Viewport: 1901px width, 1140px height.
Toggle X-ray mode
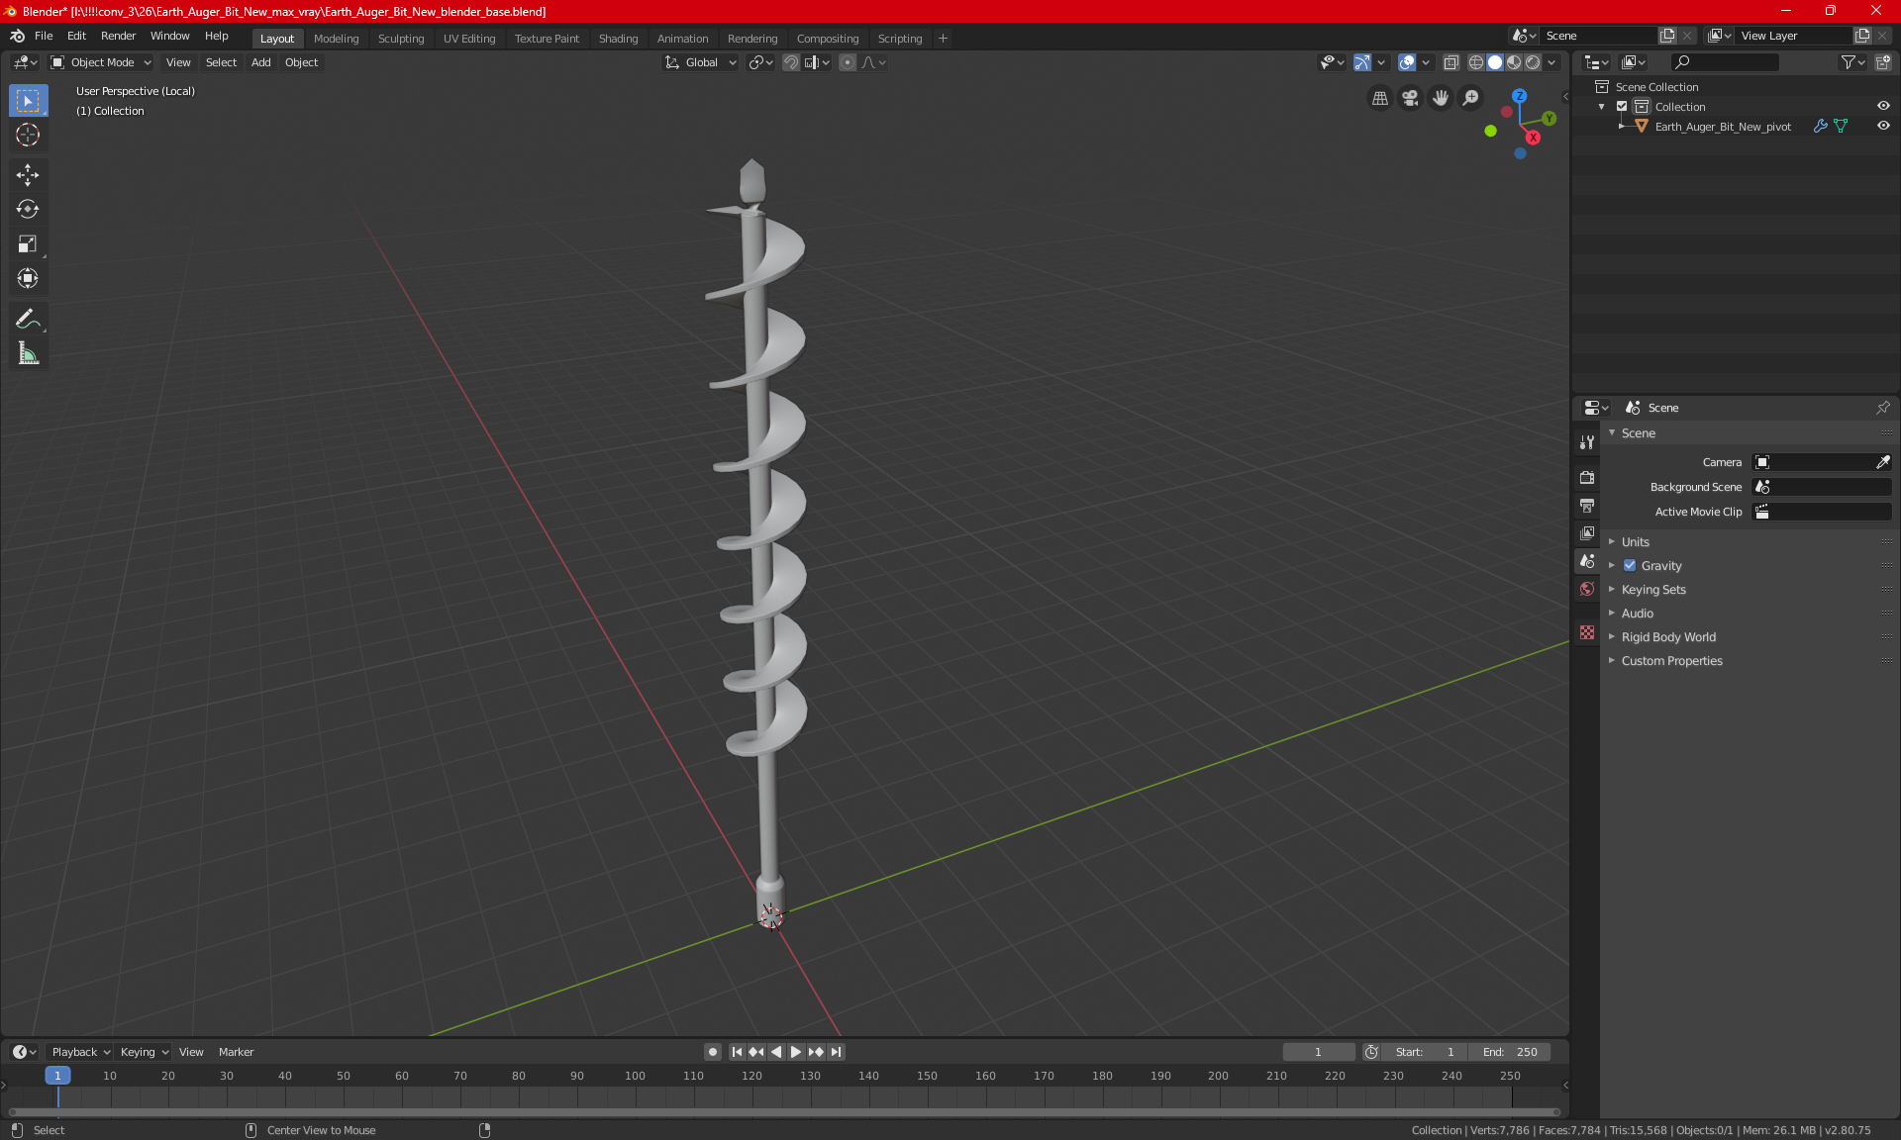pyautogui.click(x=1451, y=62)
